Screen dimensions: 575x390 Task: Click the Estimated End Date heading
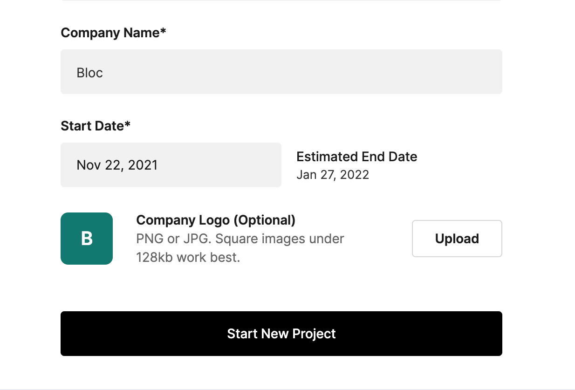point(356,157)
